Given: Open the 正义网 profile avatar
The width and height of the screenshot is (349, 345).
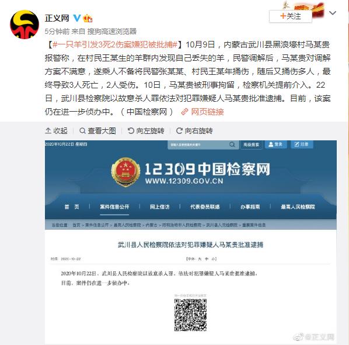Looking at the screenshot, I should 25,25.
